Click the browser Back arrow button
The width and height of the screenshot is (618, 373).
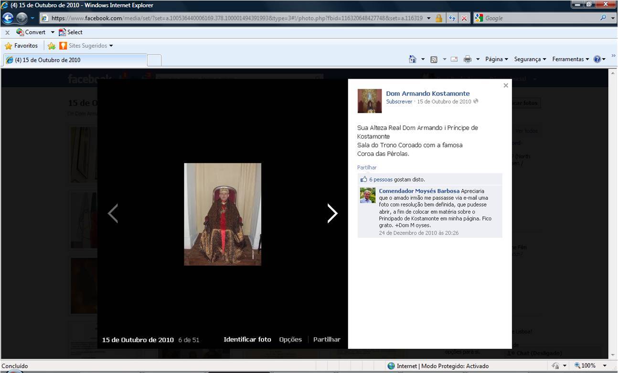click(9, 18)
